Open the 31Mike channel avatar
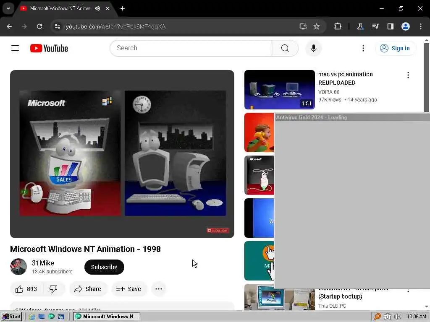Screen dimensions: 430x322 coord(18,267)
